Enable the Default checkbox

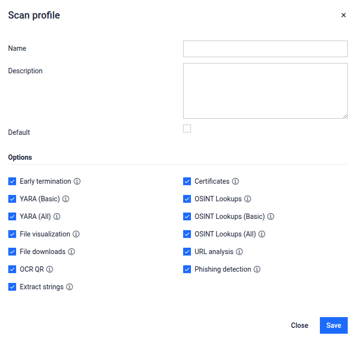(187, 129)
